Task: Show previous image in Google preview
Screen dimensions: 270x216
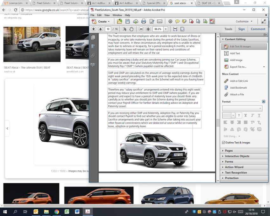Action: tap(7, 129)
